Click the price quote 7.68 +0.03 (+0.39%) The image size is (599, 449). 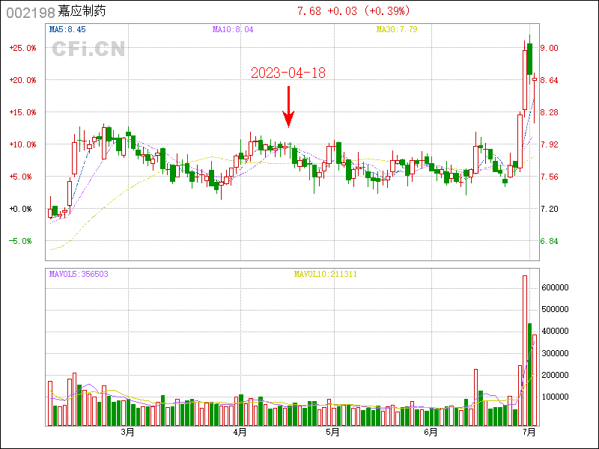(x=353, y=11)
